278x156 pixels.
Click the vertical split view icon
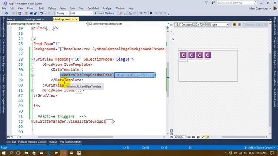click(x=172, y=131)
